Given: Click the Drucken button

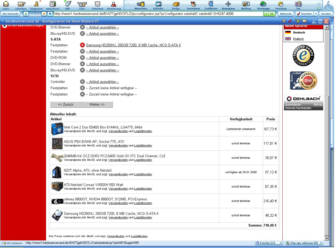Looking at the screenshot, I should [x=326, y=14].
